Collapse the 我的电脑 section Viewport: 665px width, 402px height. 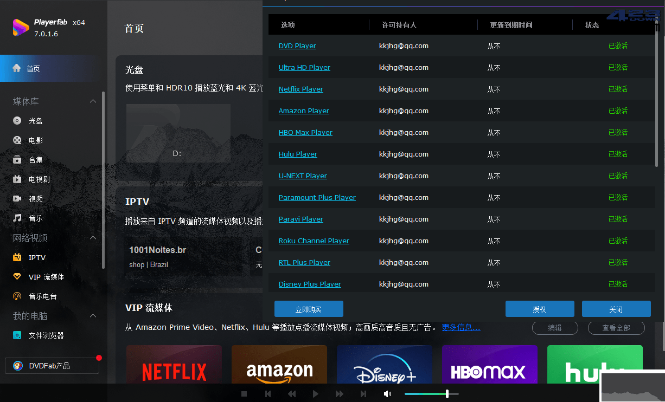pos(93,316)
